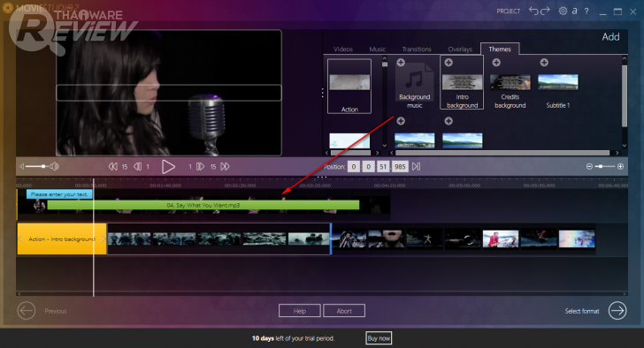Select the Intro background thumbnail
This screenshot has width=644, height=348.
[x=462, y=82]
